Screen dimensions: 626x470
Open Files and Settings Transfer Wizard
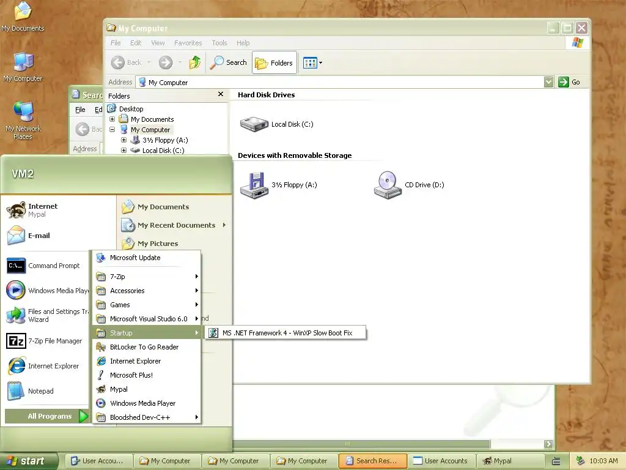(x=47, y=315)
